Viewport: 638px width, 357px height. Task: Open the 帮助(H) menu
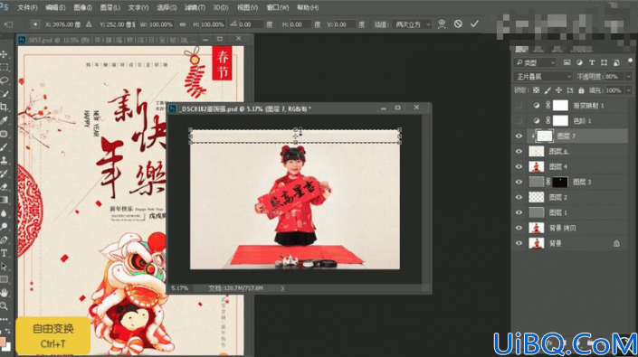pyautogui.click(x=308, y=7)
